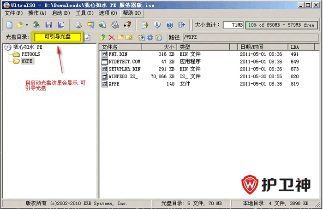The height and width of the screenshot is (209, 323).
Task: Select file XPPE in list
Action: (114, 84)
